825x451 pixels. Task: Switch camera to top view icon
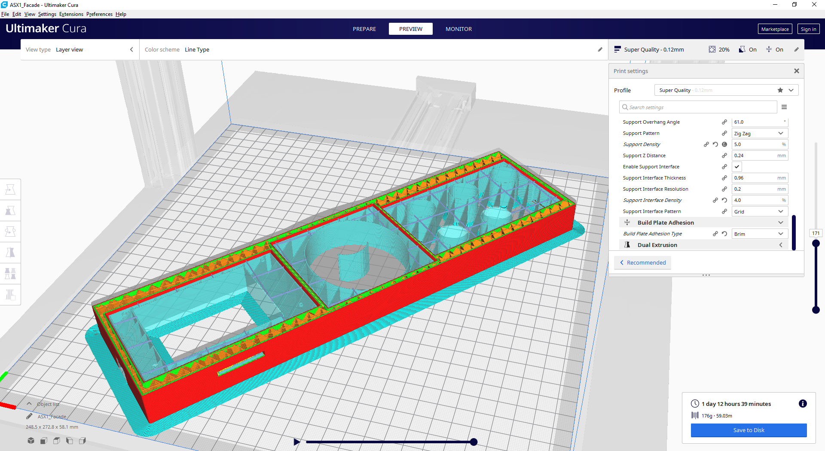click(57, 441)
